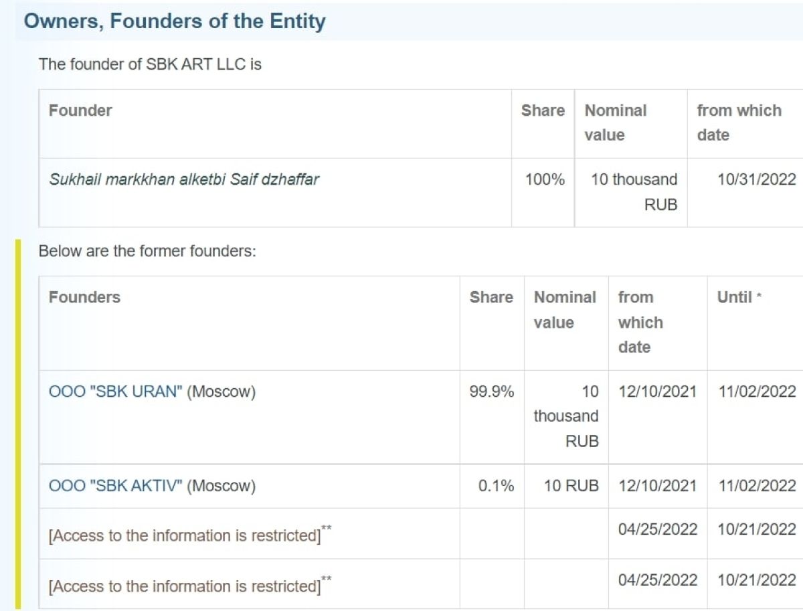Click the "Founders" header of former founders table

pos(84,297)
